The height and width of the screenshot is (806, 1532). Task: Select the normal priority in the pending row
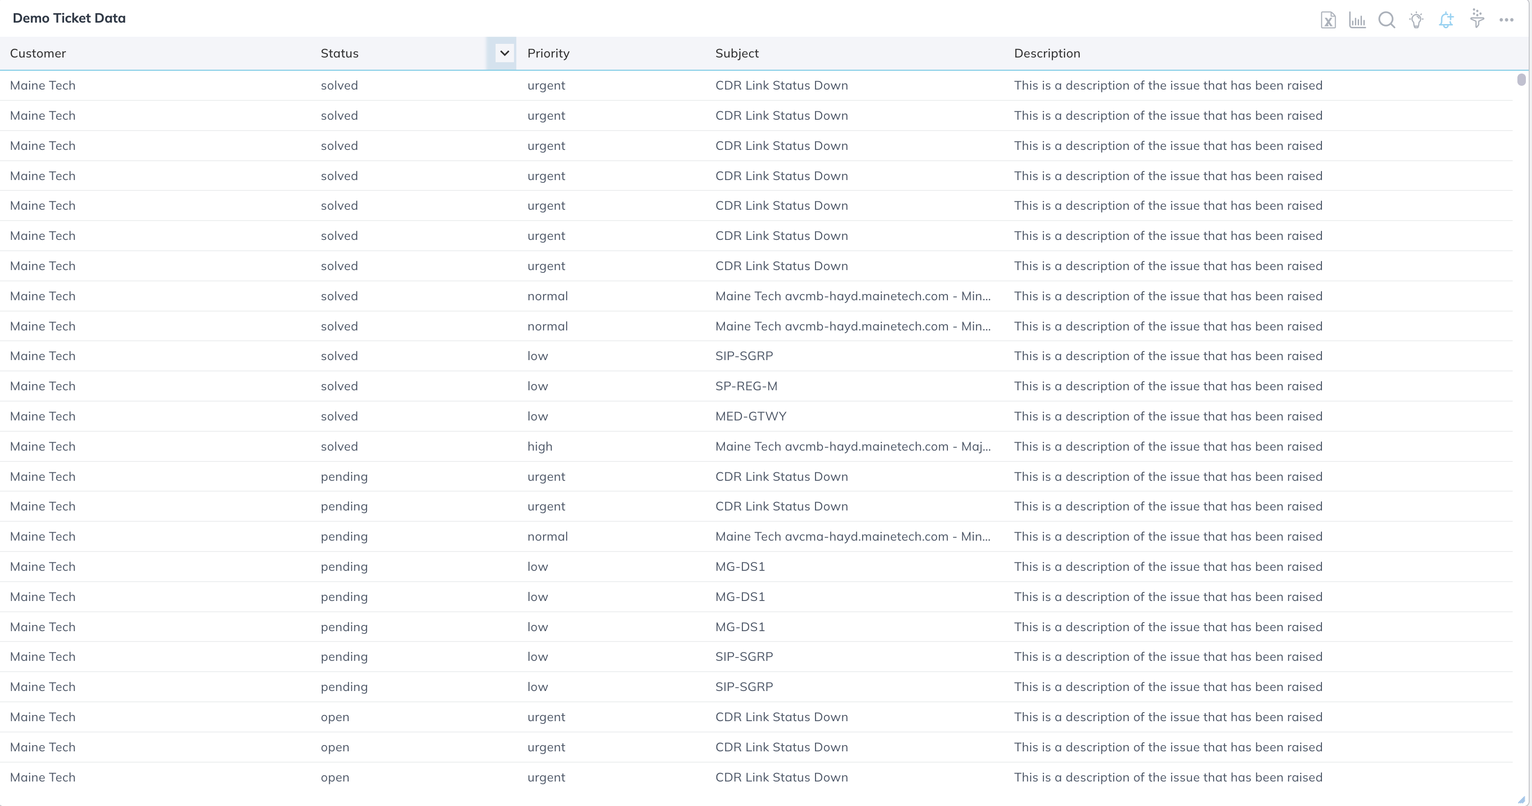tap(548, 536)
